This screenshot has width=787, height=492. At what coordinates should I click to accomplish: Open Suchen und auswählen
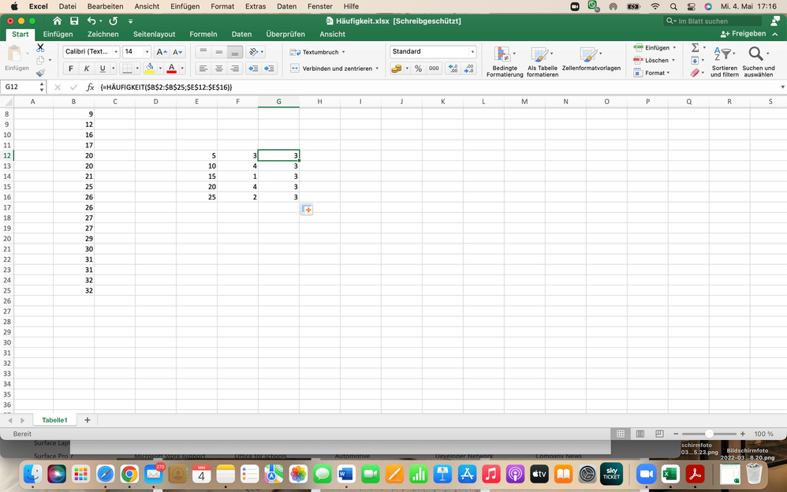pos(759,61)
